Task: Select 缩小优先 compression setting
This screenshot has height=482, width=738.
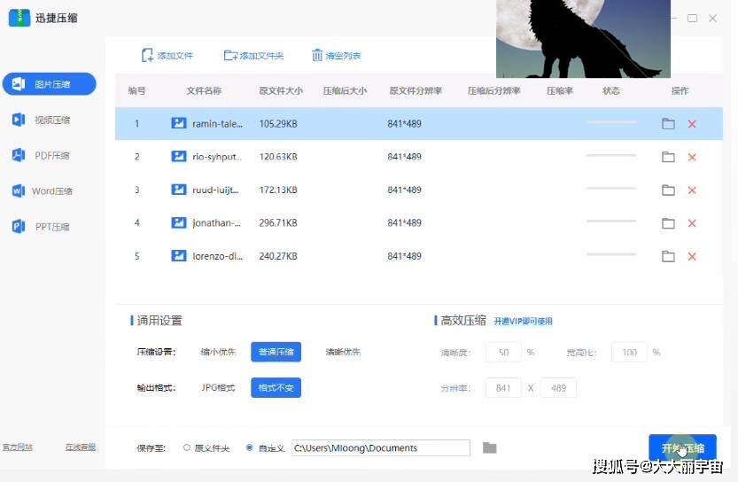Action: 218,352
